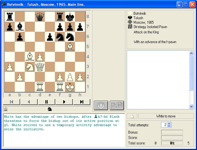This screenshot has height=150, width=197.
Task: Click the black pawn on b6
Action: coord(20,36)
